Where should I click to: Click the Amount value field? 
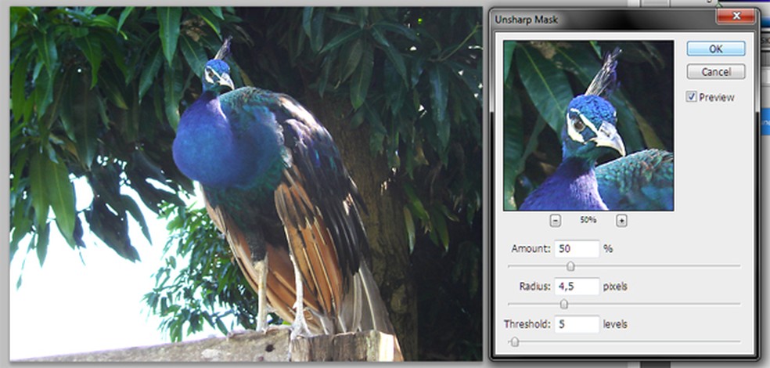coord(577,249)
